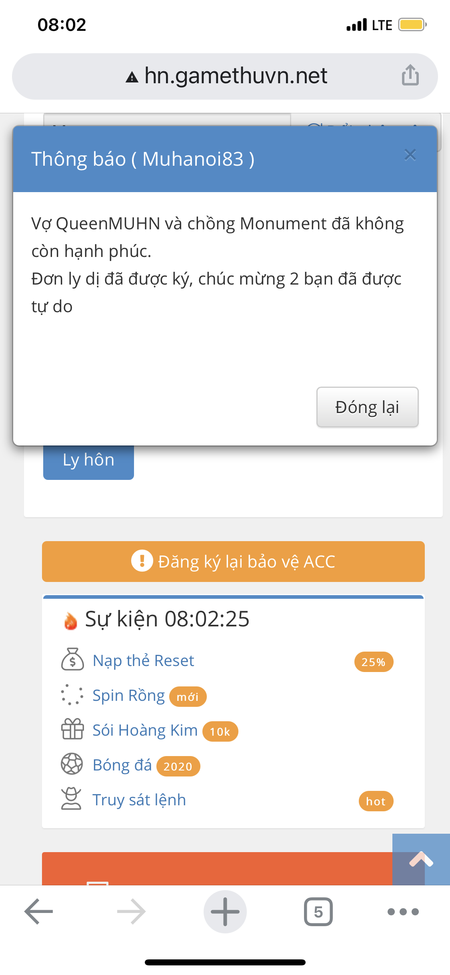Screen dimensions: 450x975
Task: Tap the gift box icon
Action: point(72,729)
